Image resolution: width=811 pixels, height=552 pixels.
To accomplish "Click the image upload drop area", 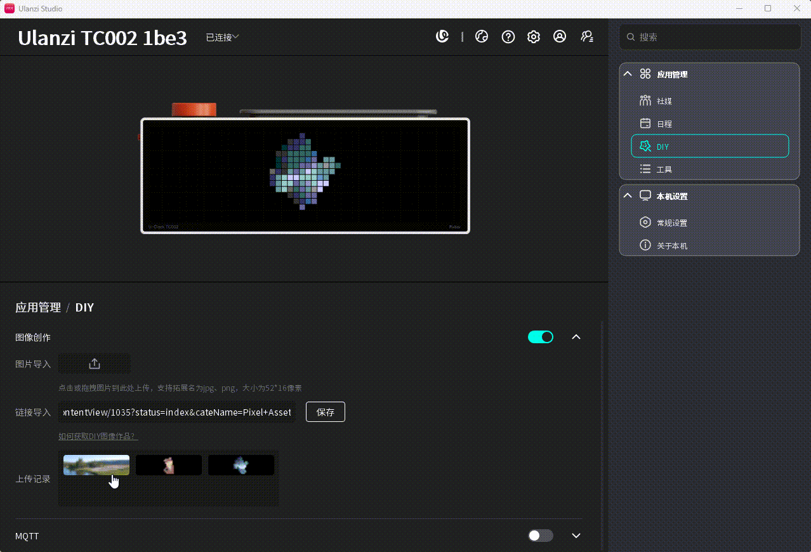I will click(95, 364).
